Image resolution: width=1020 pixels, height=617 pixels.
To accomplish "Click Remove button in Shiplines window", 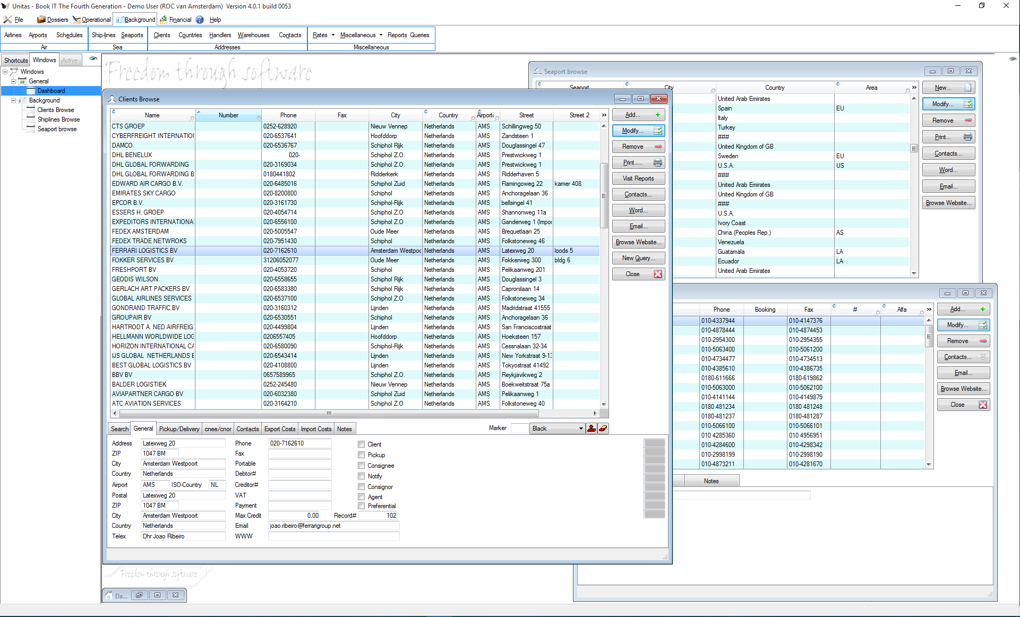I will (963, 341).
